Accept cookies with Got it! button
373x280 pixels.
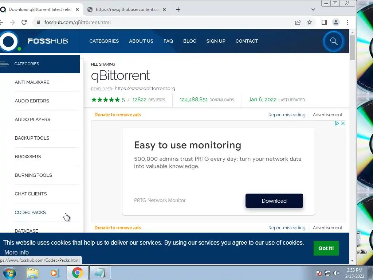click(x=326, y=248)
